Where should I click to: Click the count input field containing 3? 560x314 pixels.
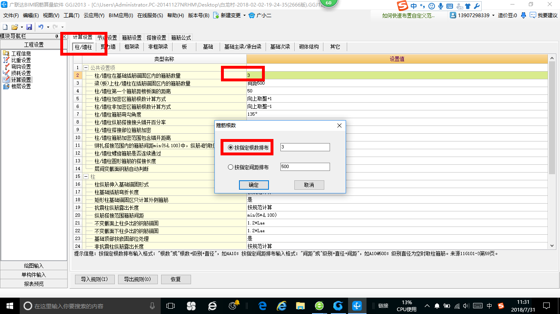pos(305,147)
